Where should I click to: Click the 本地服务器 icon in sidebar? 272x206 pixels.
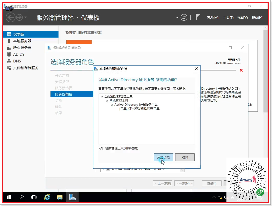[9, 41]
